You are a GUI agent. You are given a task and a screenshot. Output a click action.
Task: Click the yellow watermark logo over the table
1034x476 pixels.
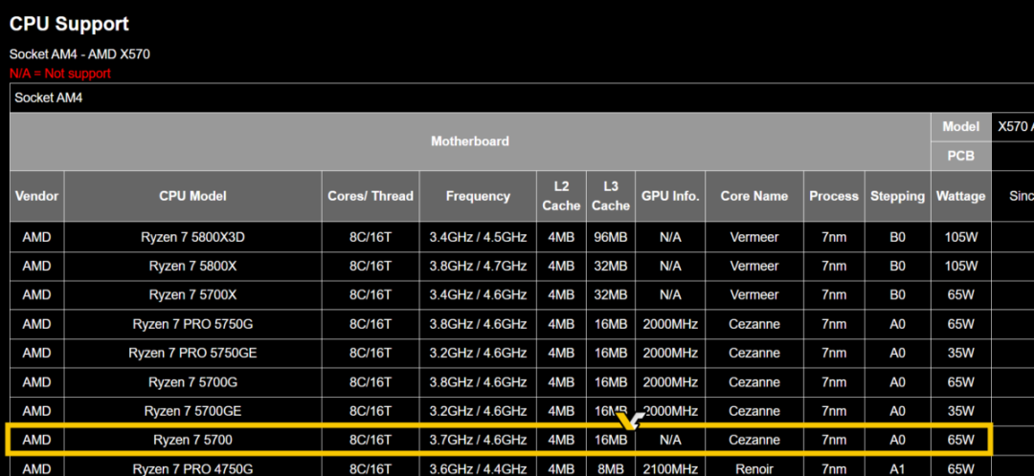(630, 421)
